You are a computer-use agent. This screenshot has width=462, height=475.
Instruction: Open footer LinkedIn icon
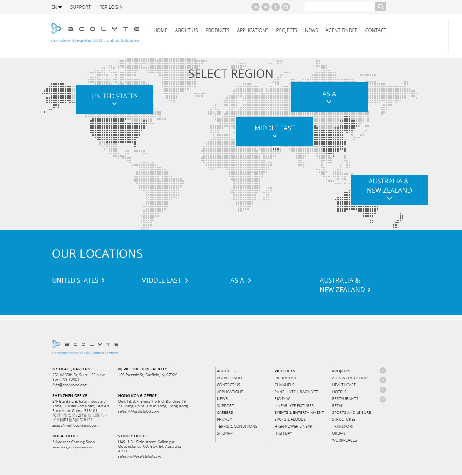tap(383, 370)
